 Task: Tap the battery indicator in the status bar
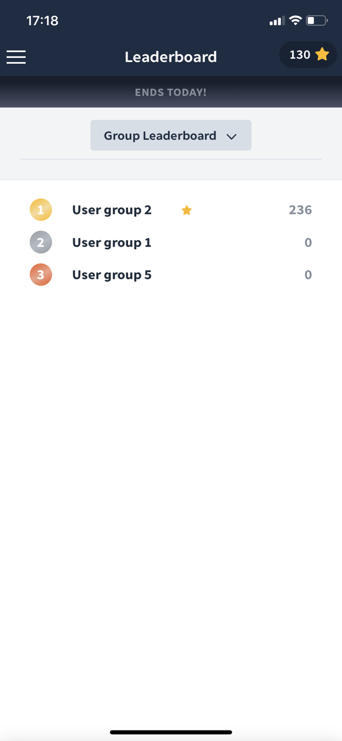(x=316, y=21)
